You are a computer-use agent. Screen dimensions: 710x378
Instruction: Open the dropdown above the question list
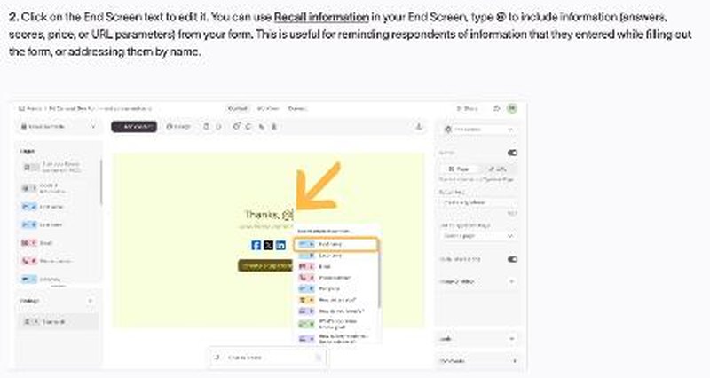pos(58,127)
